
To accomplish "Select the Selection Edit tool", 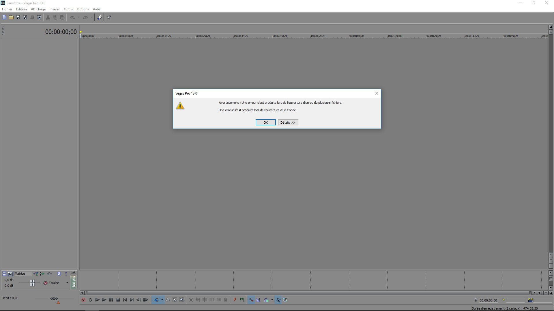I will click(175, 300).
